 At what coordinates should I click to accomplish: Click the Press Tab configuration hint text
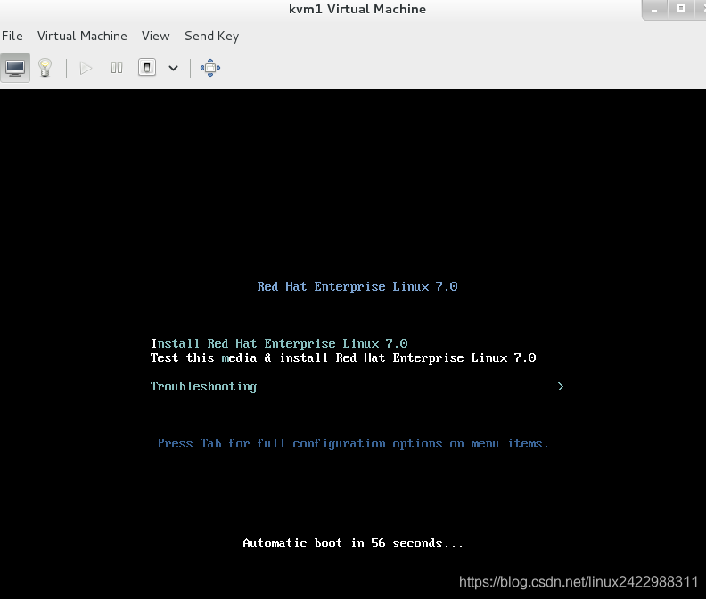pos(353,444)
